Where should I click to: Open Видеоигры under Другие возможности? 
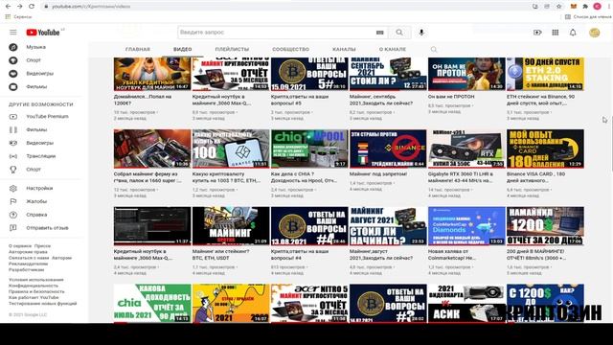[x=40, y=143]
